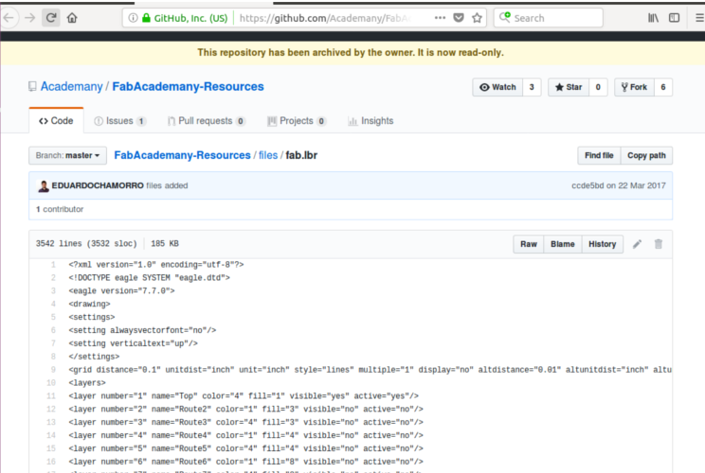Open the file History
This screenshot has width=705, height=473.
click(602, 244)
